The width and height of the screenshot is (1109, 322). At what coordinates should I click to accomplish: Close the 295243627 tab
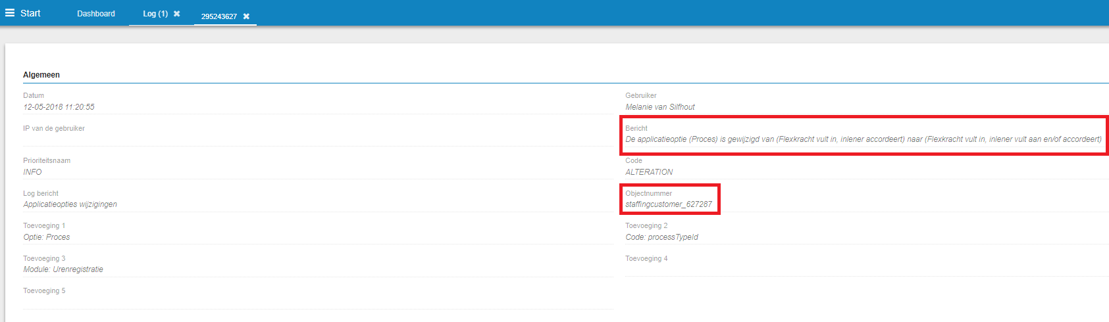coord(246,16)
